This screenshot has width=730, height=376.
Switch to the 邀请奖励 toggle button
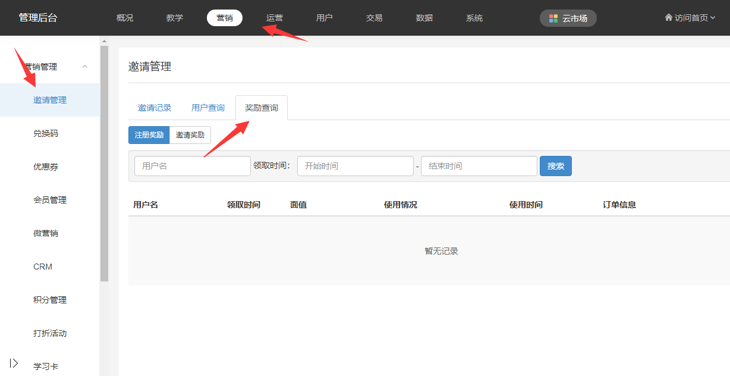pos(190,135)
